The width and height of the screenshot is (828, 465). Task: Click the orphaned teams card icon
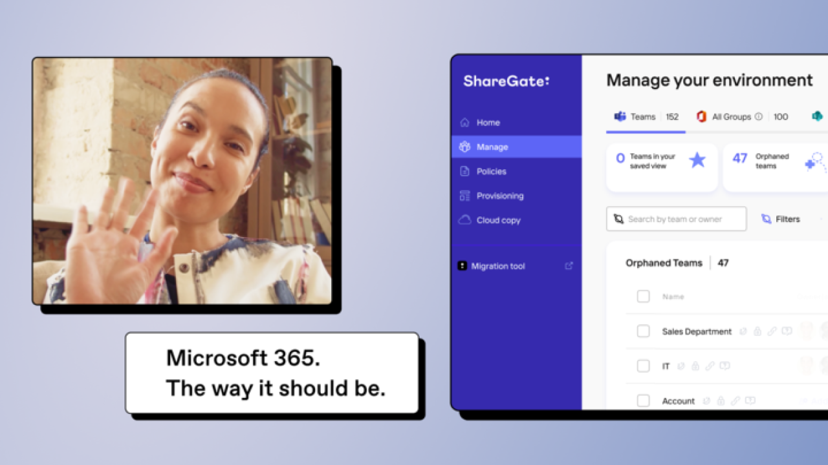[x=816, y=161]
